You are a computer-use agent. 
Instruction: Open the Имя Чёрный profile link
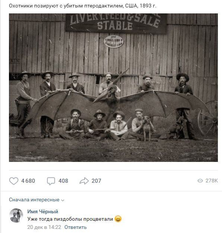[x=43, y=211]
